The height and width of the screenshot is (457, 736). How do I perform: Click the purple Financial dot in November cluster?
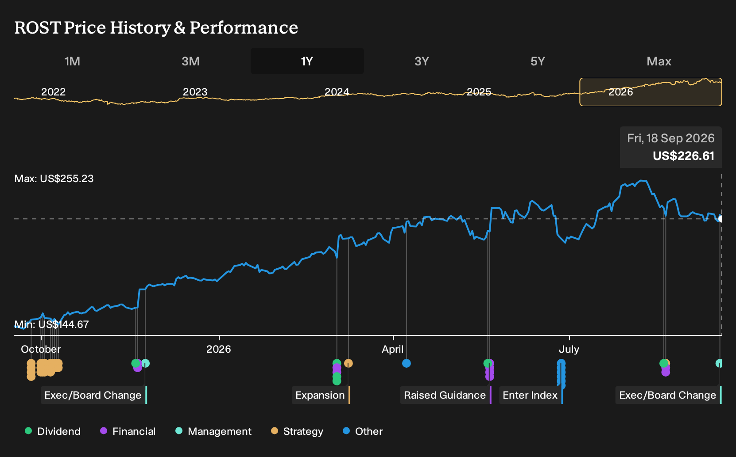pos(138,368)
